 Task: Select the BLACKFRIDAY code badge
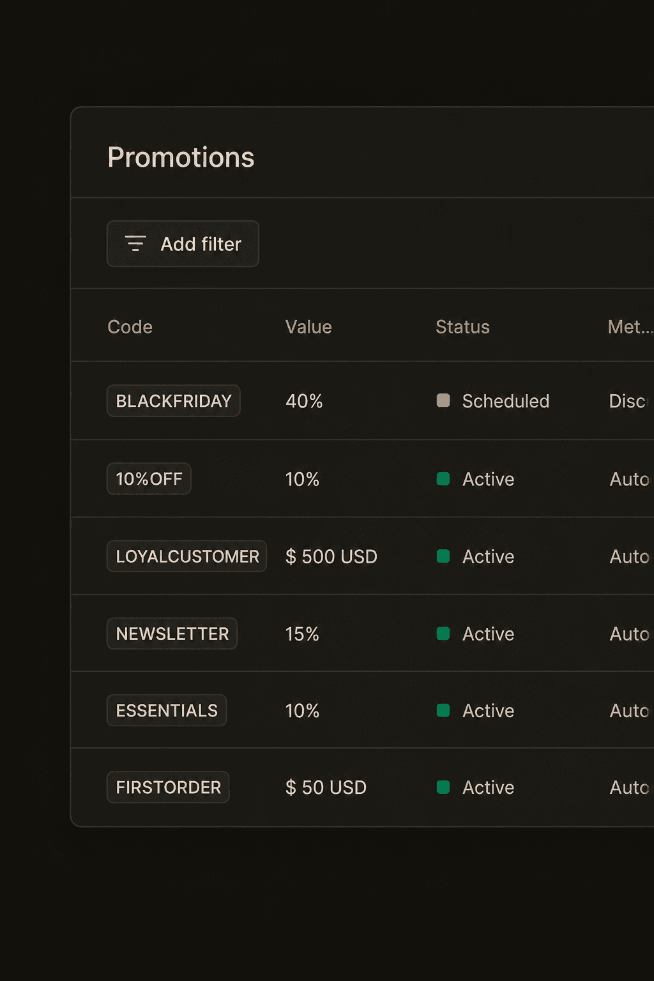[174, 401]
